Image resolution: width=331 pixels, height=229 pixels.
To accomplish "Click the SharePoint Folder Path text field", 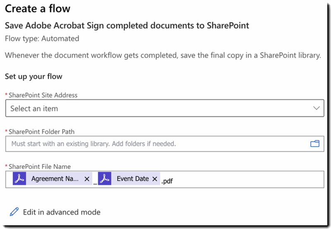I will pos(157,144).
